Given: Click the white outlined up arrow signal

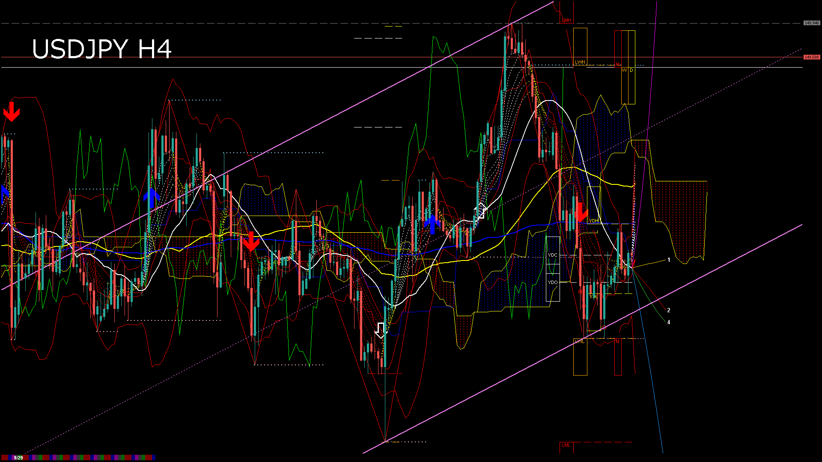Looking at the screenshot, I should (480, 211).
